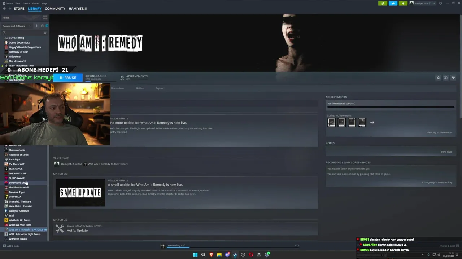Screen dimensions: 462x259
Task: Pause the download
Action: pos(68,78)
